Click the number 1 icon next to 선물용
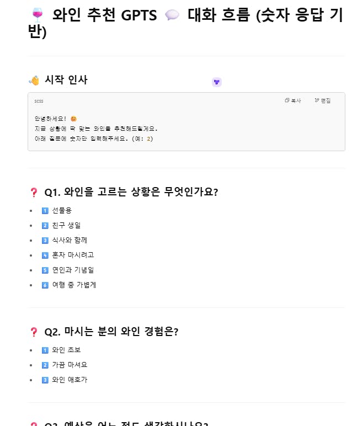The width and height of the screenshot is (352, 426). click(x=45, y=211)
